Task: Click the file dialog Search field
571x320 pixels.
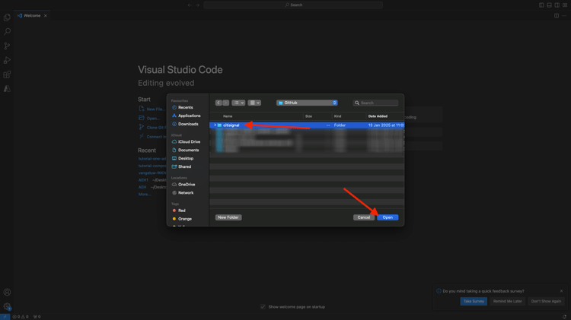Action: click(x=375, y=103)
